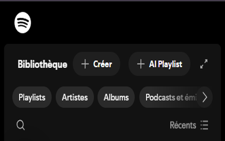Click the Créer text label
The image size is (225, 141).
click(x=102, y=64)
